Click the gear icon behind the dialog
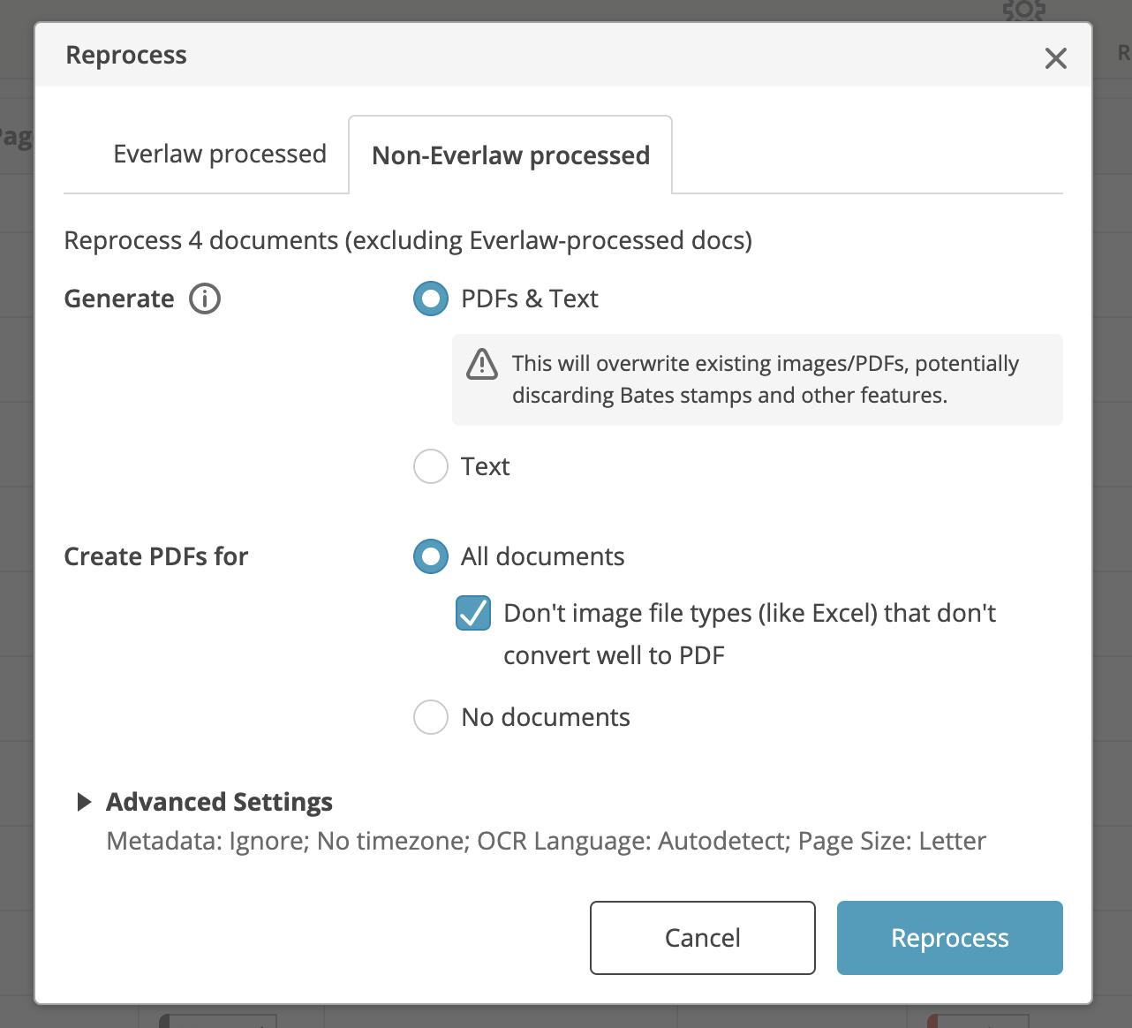The width and height of the screenshot is (1132, 1028). coord(1024,11)
